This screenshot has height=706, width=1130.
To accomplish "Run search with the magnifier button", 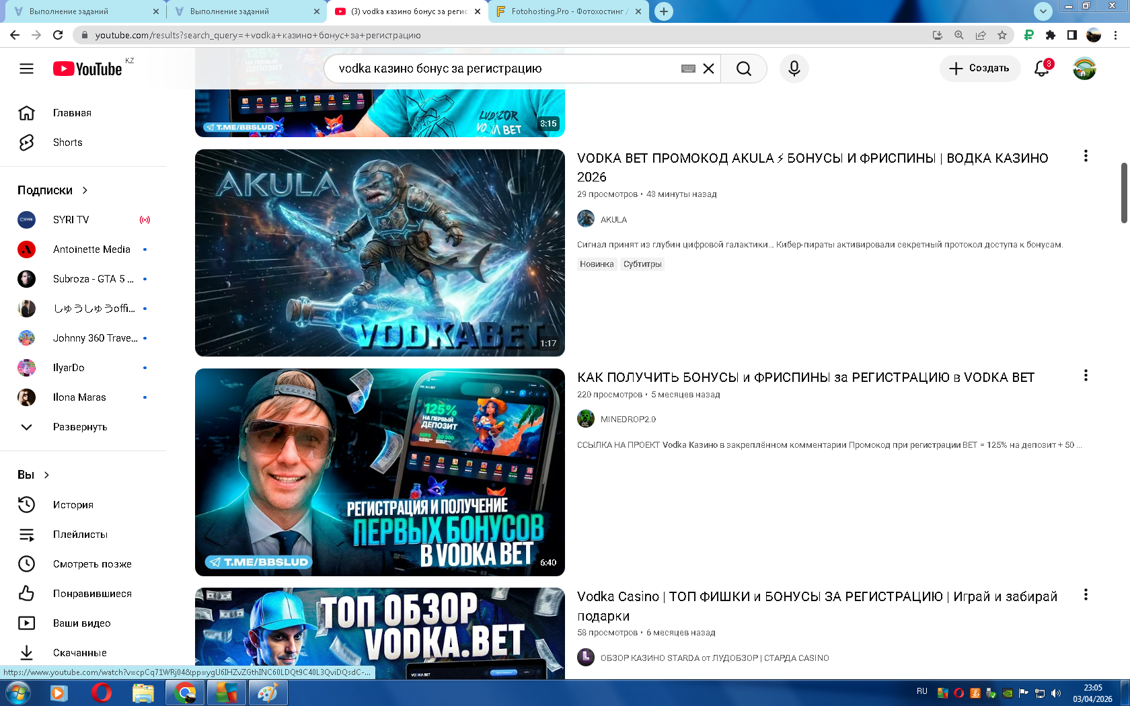I will 744,69.
